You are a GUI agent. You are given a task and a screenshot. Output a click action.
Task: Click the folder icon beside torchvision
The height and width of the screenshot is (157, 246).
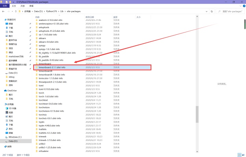pos(37,107)
